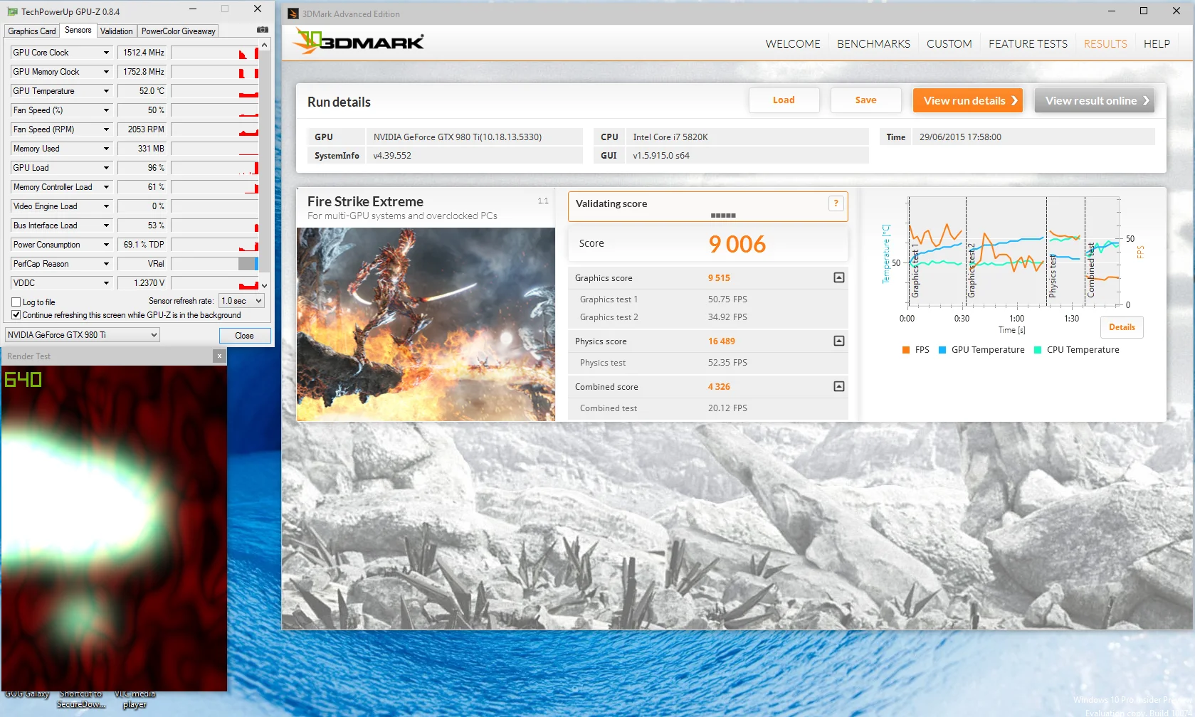Click the GPU Load sensor graph
This screenshot has height=717, width=1195.
[215, 168]
